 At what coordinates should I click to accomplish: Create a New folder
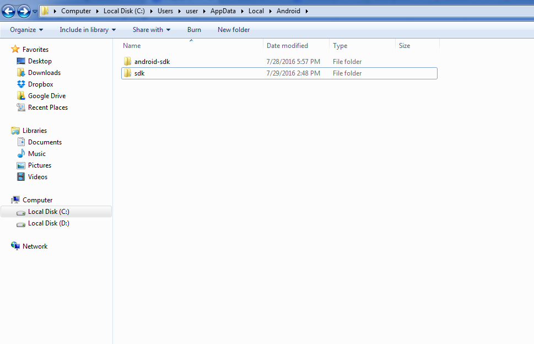[234, 30]
